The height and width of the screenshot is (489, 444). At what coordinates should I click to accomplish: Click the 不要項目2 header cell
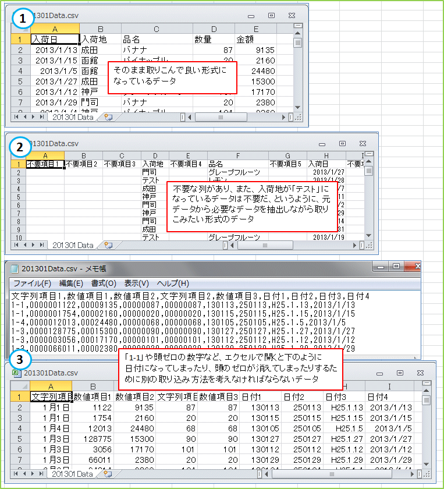84,164
